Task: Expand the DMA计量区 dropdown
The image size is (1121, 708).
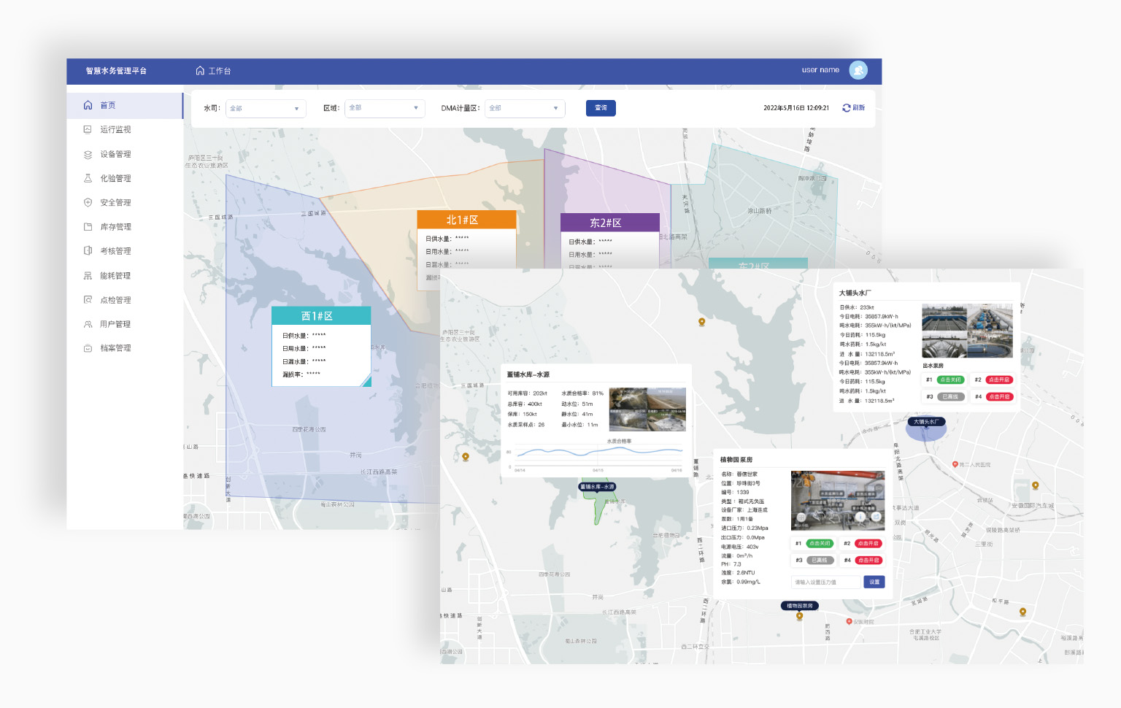Action: 525,108
